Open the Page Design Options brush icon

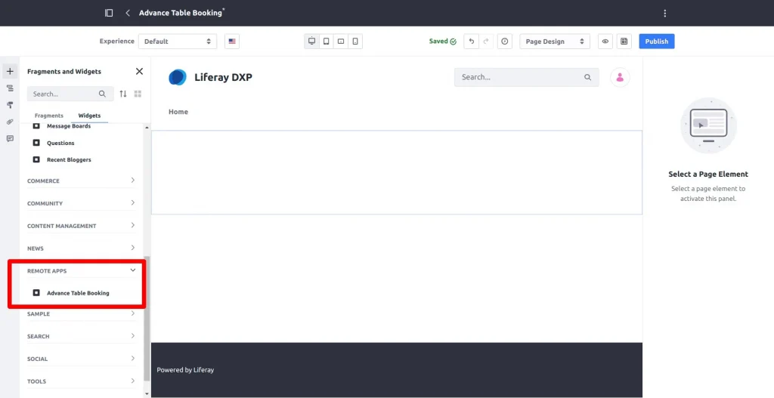pos(10,105)
